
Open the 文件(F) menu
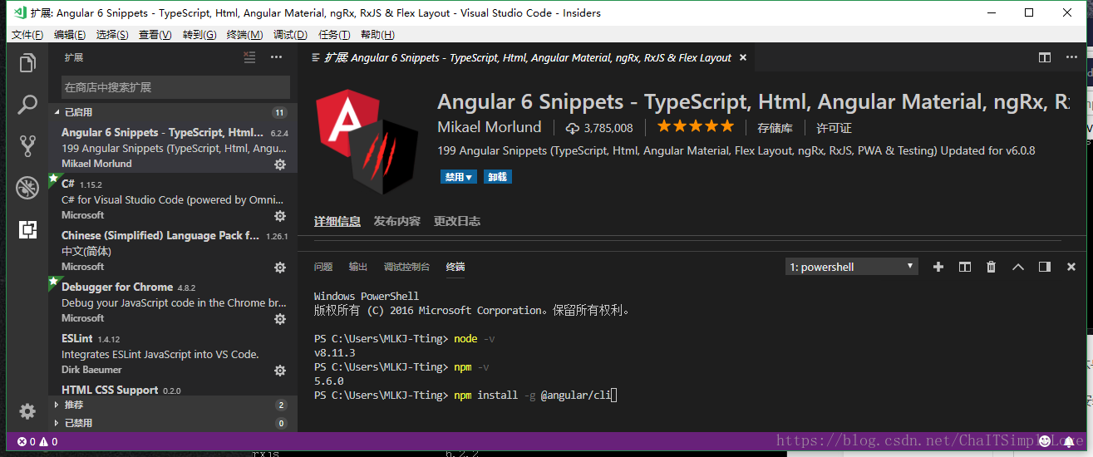(27, 34)
